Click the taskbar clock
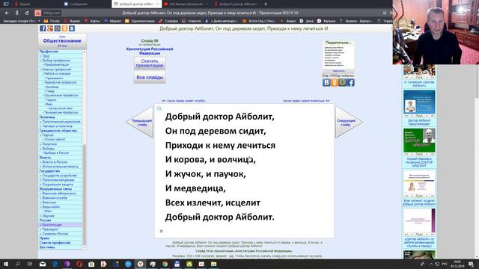Screen dimensions: 479x269 (x=457, y=264)
